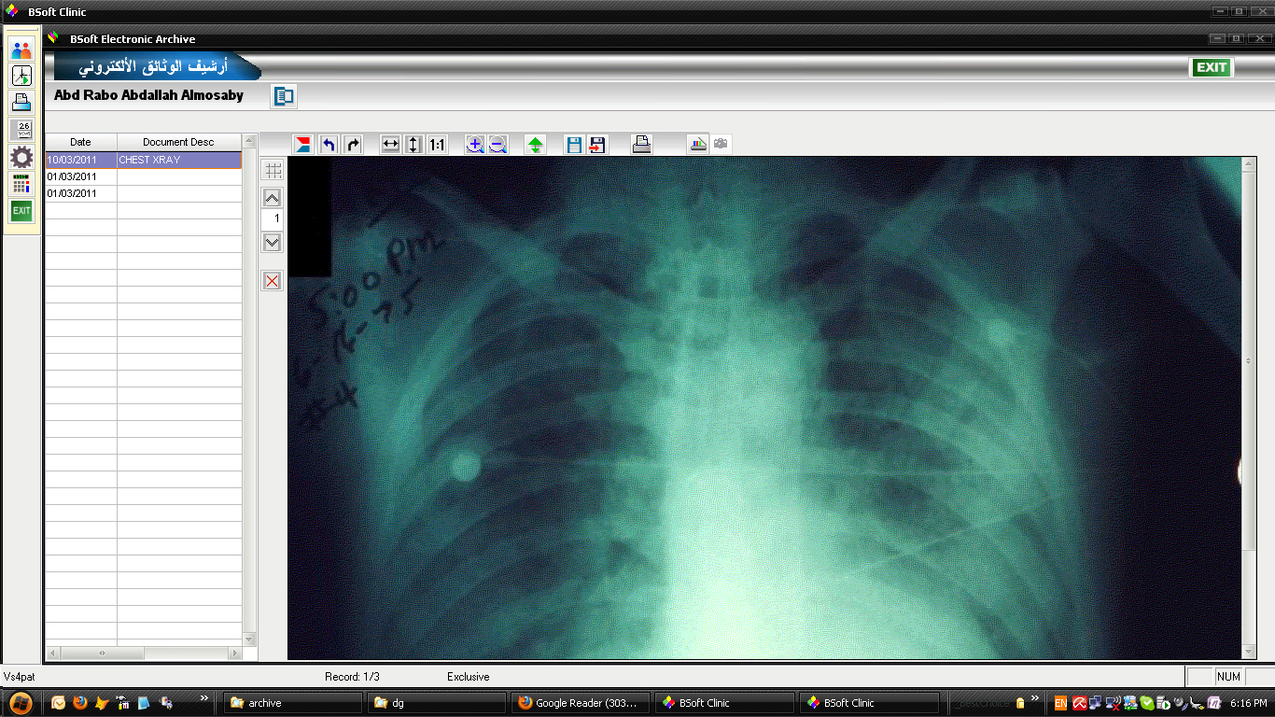This screenshot has width=1275, height=717.
Task: Toggle the grid thumbnail view icon
Action: [273, 170]
